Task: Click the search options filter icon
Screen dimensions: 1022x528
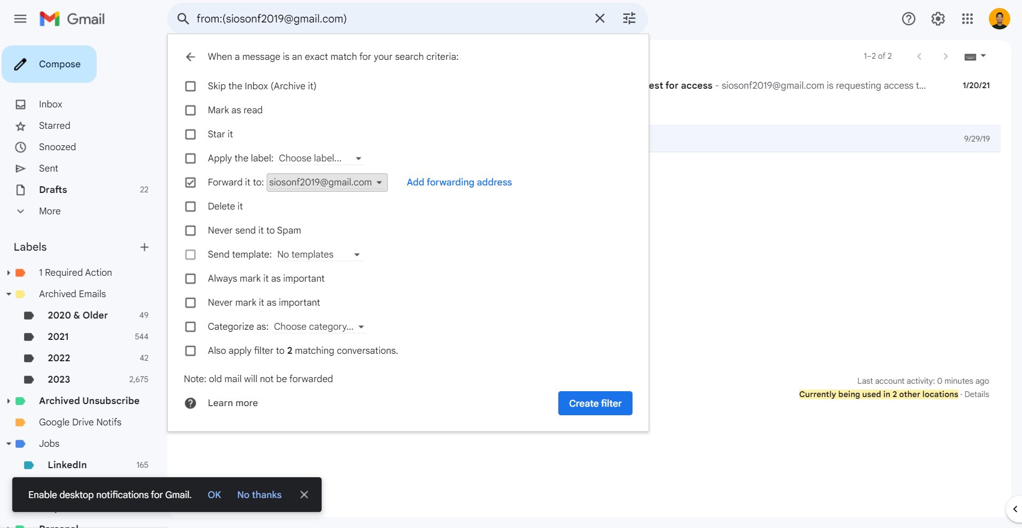Action: click(629, 19)
